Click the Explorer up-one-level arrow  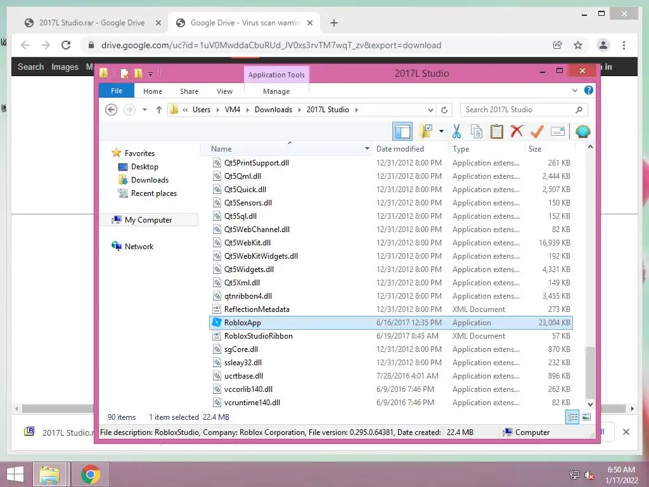[159, 110]
